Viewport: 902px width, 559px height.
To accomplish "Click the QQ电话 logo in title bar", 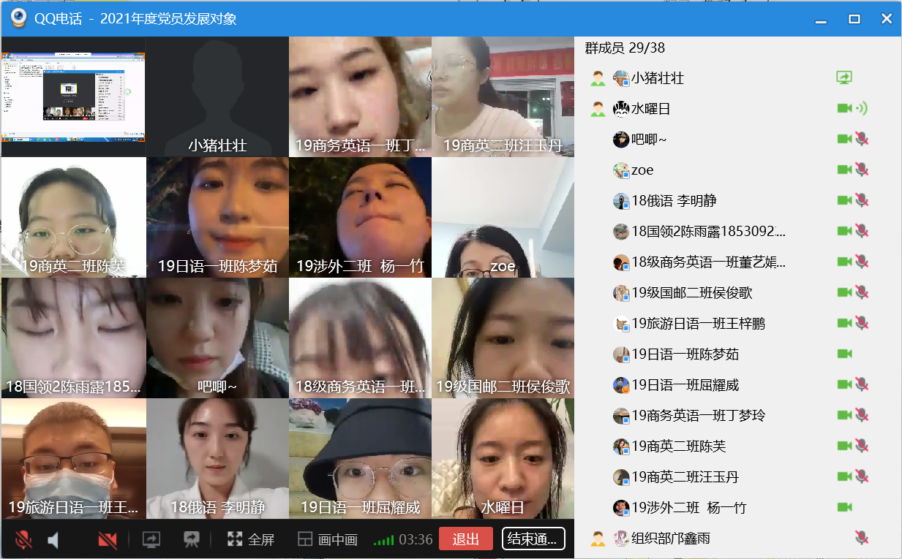I will pyautogui.click(x=18, y=18).
